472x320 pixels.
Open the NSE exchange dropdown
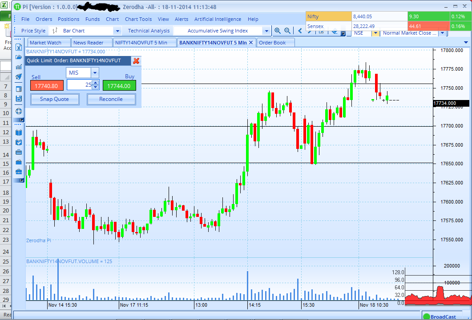click(375, 33)
